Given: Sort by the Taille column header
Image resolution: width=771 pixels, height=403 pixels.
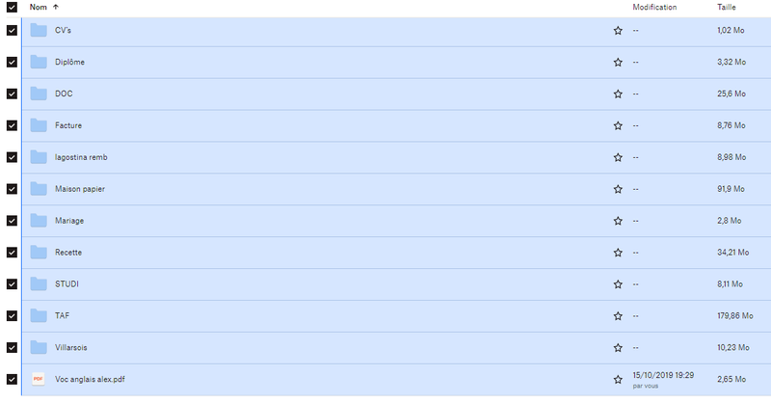Looking at the screenshot, I should (727, 7).
